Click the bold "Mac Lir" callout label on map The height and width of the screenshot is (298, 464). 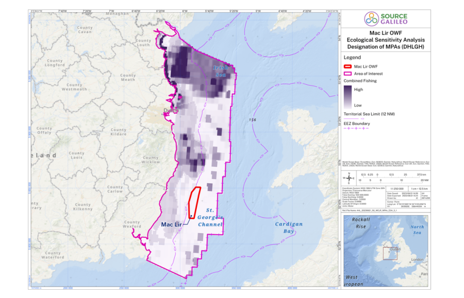click(171, 224)
